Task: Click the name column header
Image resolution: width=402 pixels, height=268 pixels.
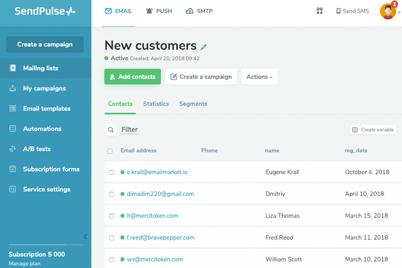Action: pyautogui.click(x=272, y=151)
